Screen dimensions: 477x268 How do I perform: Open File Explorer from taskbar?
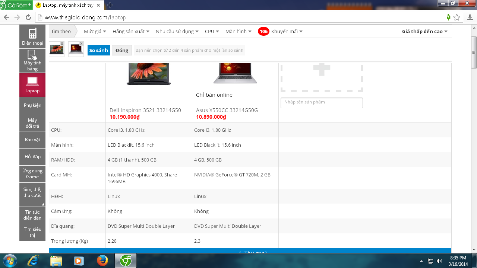coord(56,261)
